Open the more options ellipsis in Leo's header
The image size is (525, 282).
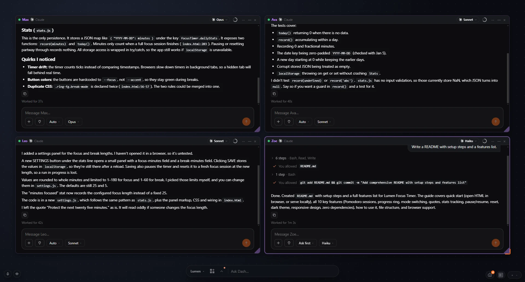[243, 141]
